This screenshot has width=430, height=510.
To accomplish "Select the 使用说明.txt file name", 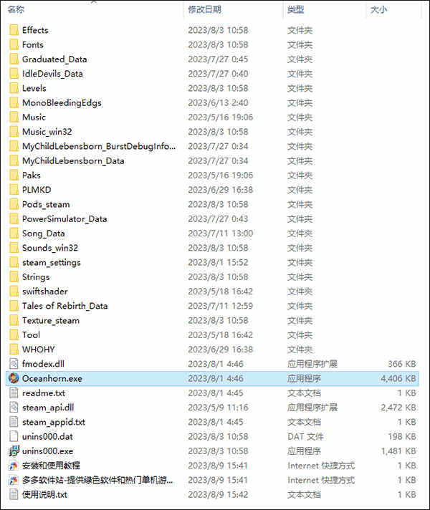I will tap(44, 495).
